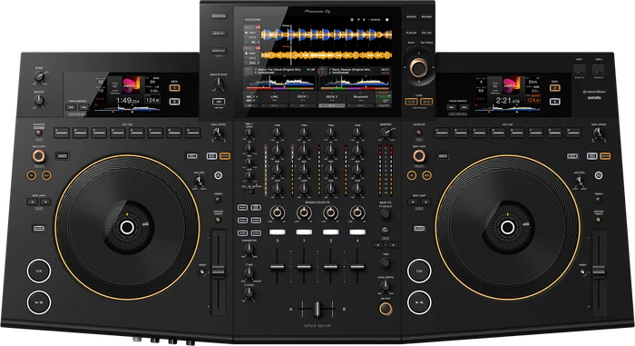Tap left deck Hot Cue pad D
The image size is (635, 346).
[118, 133]
